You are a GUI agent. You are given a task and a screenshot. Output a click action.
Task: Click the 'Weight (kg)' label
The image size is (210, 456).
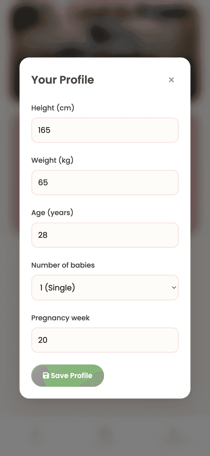[52, 160]
